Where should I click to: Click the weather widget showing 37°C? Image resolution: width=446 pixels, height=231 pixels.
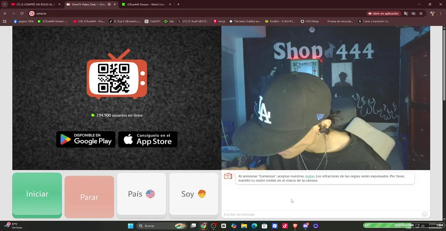(x=14, y=226)
